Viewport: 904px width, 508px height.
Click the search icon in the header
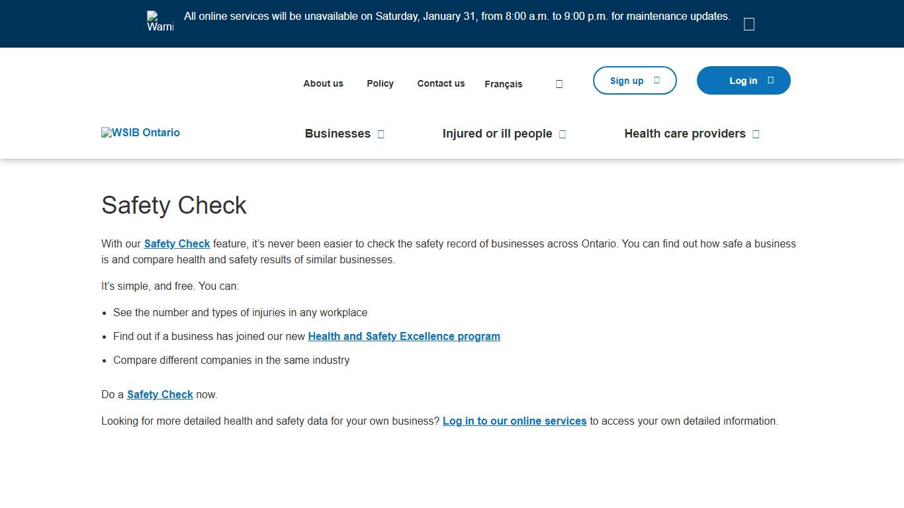[559, 83]
